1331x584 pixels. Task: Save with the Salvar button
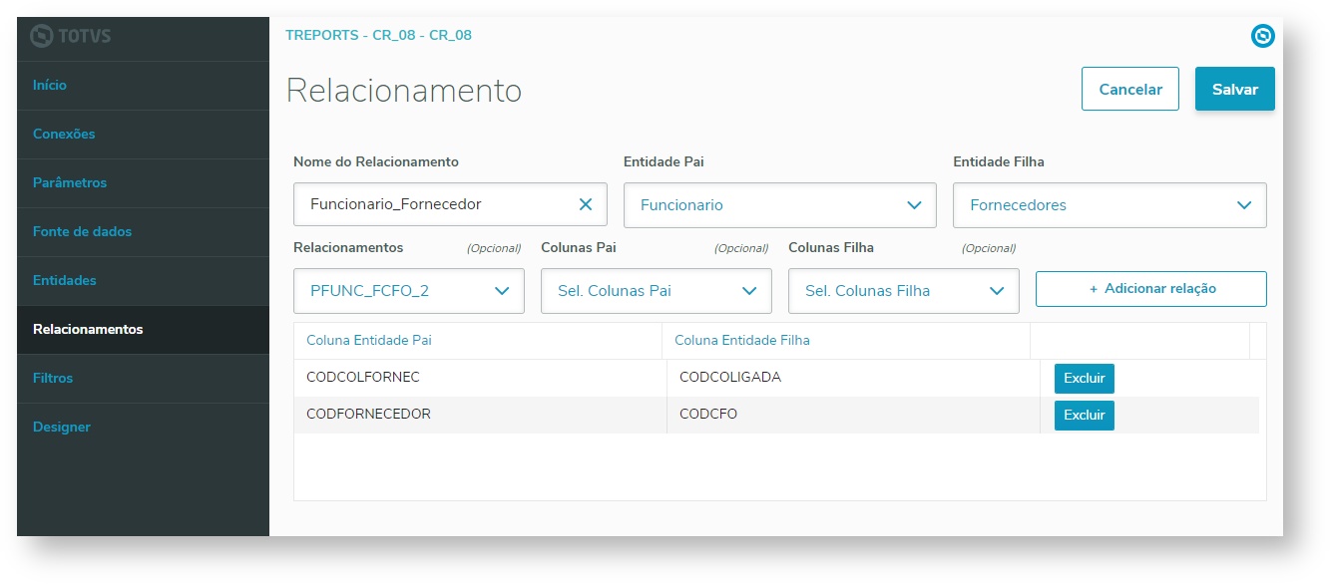(1234, 89)
